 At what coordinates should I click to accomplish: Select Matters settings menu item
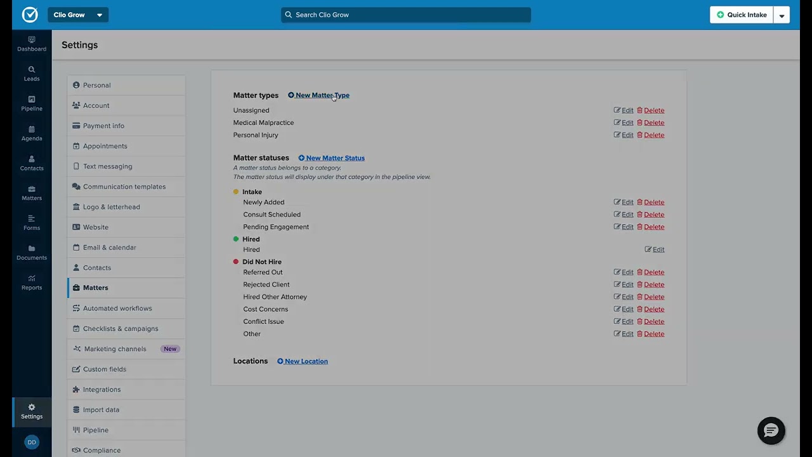click(x=126, y=288)
